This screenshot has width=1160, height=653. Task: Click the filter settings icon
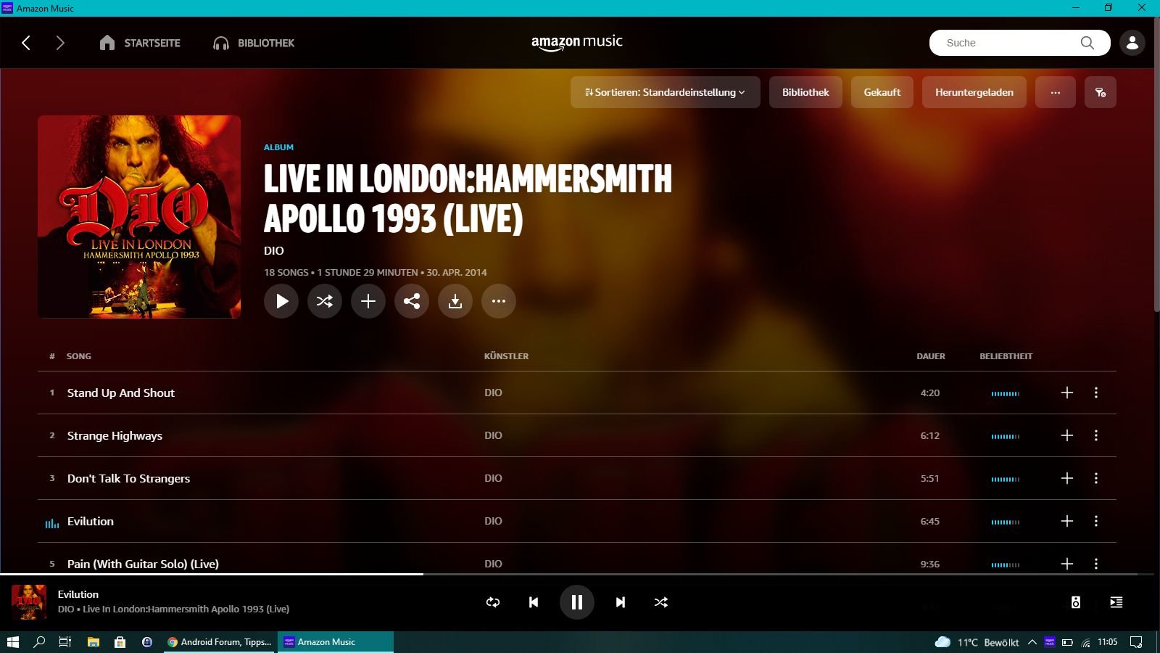[x=1101, y=92]
